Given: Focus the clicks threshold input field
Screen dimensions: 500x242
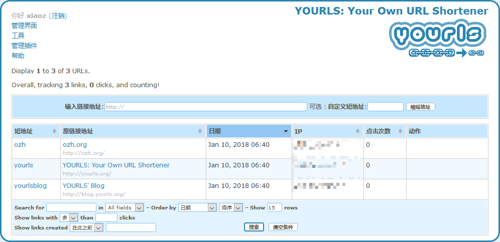Looking at the screenshot, I should (106, 218).
